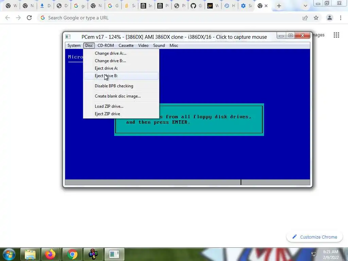
Task: Select Create blank disc image
Action: coord(121,96)
